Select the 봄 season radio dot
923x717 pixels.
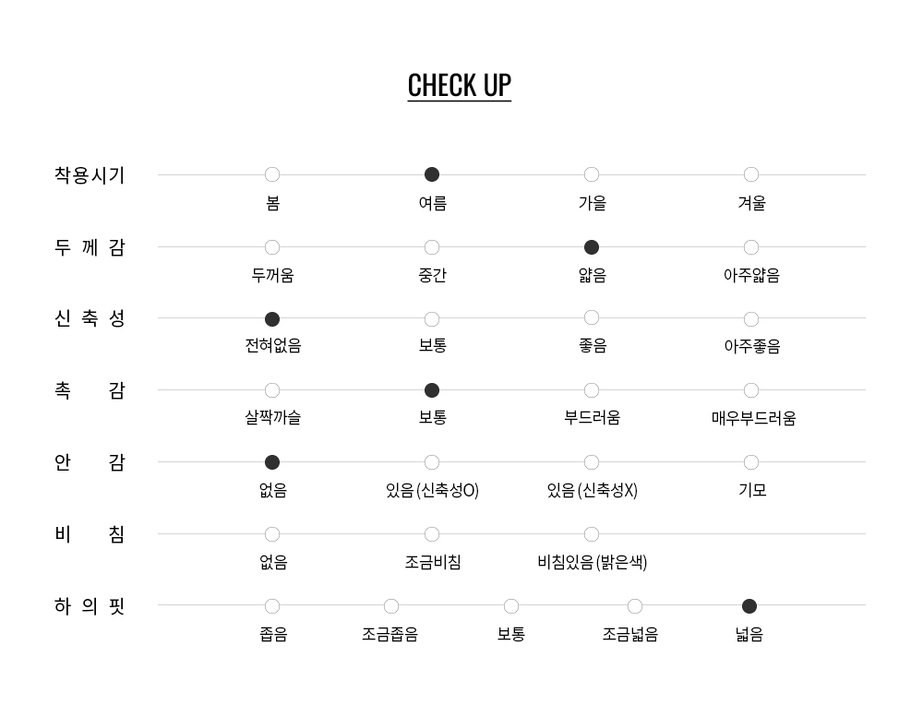click(272, 174)
